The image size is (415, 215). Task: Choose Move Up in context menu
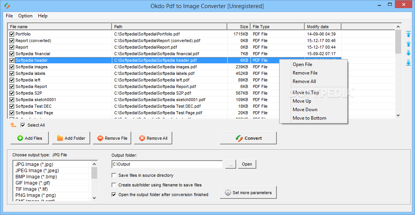pyautogui.click(x=313, y=101)
